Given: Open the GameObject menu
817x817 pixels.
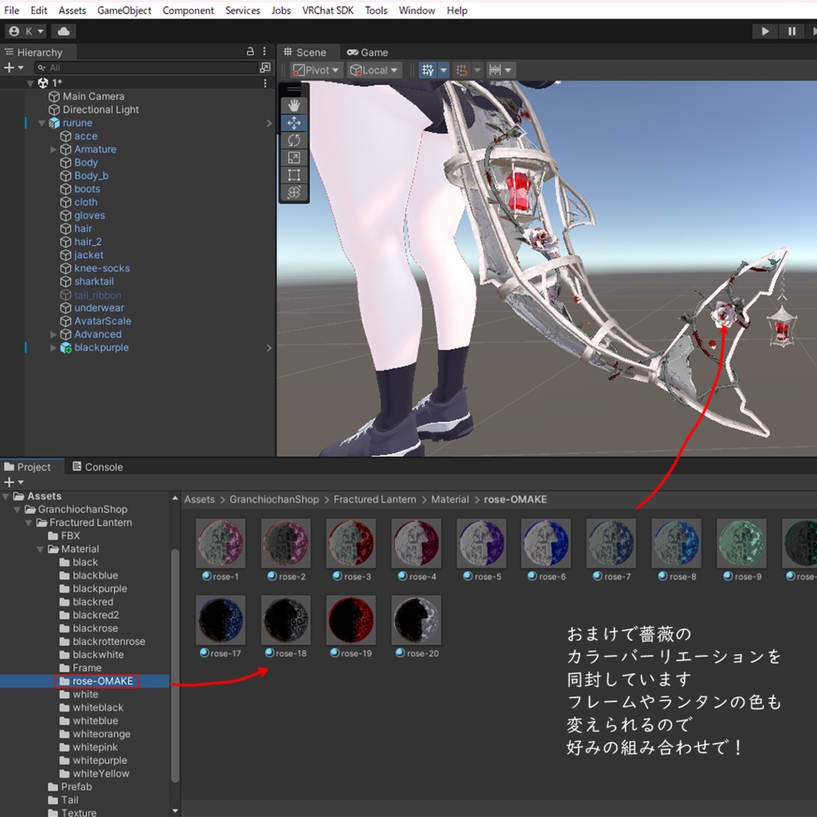Looking at the screenshot, I should pyautogui.click(x=124, y=10).
